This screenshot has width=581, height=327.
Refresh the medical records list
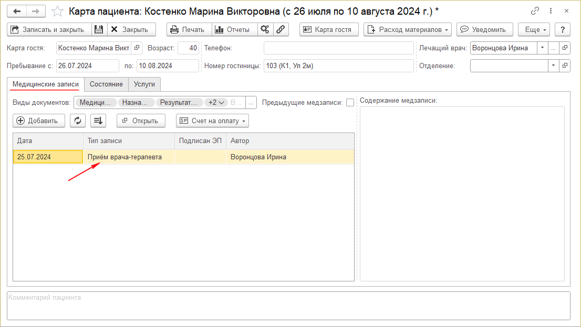[78, 121]
